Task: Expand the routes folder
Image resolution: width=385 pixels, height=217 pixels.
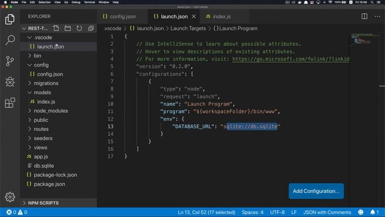Action: (29, 129)
